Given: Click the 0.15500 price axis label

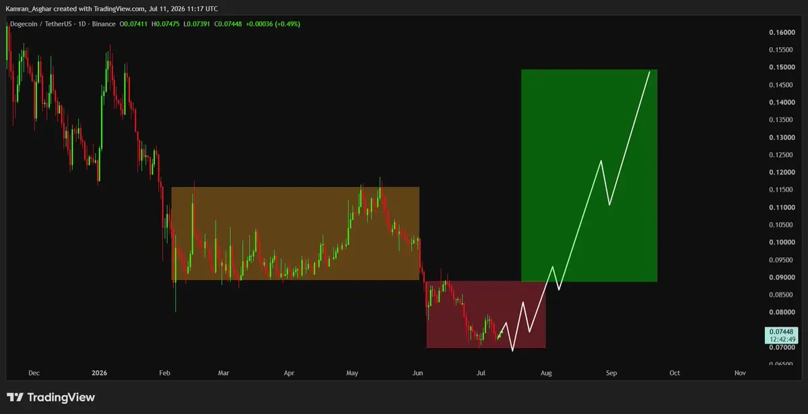Looking at the screenshot, I should 781,50.
